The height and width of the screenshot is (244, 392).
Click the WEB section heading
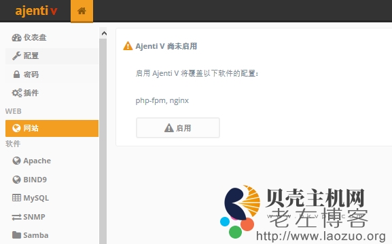(x=14, y=111)
